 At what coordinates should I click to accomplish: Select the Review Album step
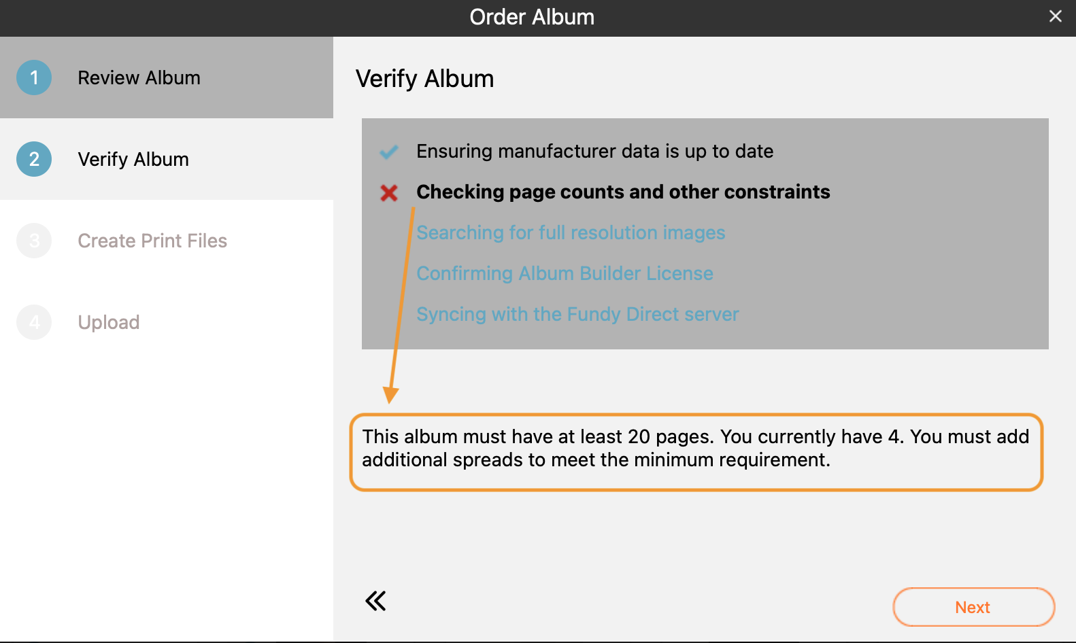tap(167, 77)
